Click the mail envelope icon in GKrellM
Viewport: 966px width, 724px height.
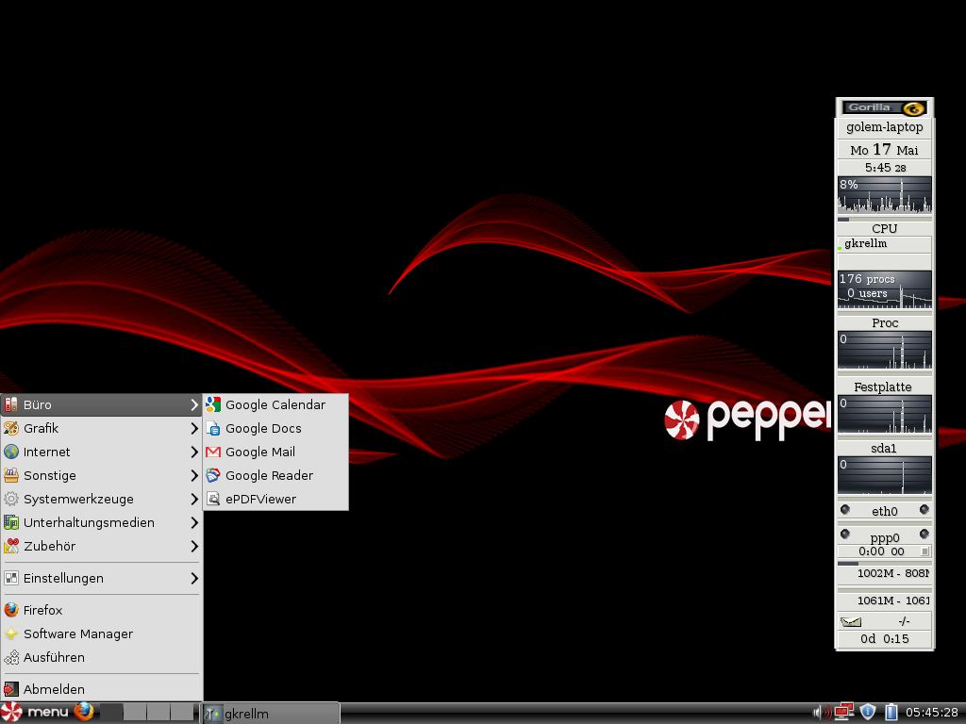pyautogui.click(x=851, y=621)
